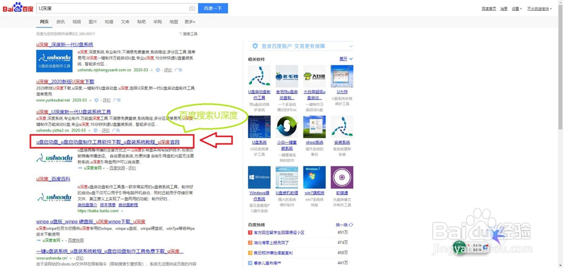Select 小白一键重装系统 software icon

(287, 127)
